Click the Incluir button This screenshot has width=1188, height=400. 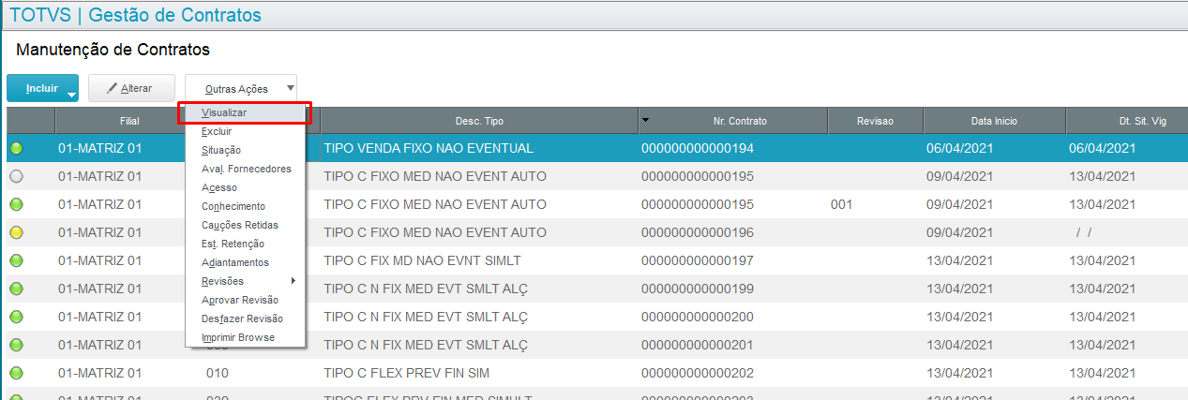(x=42, y=88)
